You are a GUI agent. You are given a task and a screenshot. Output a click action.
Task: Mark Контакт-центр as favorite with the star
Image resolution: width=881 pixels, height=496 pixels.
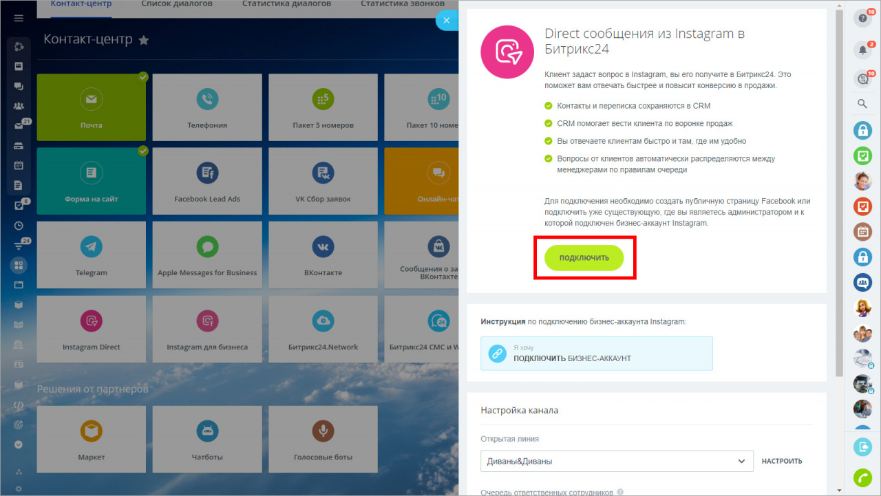point(144,41)
